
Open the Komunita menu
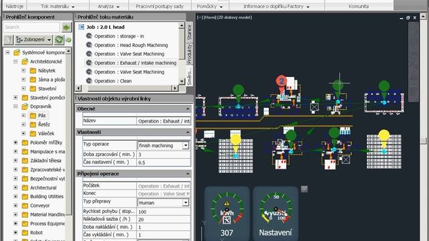(359, 6)
